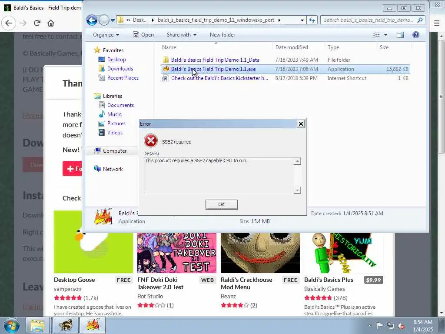445x334 pixels.
Task: Open the Baldi's Basics Plus link
Action: coord(329,280)
